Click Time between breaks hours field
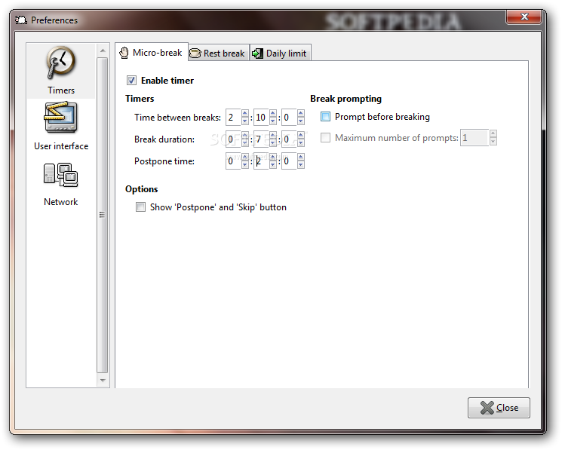The width and height of the screenshot is (562, 450). pyautogui.click(x=233, y=117)
